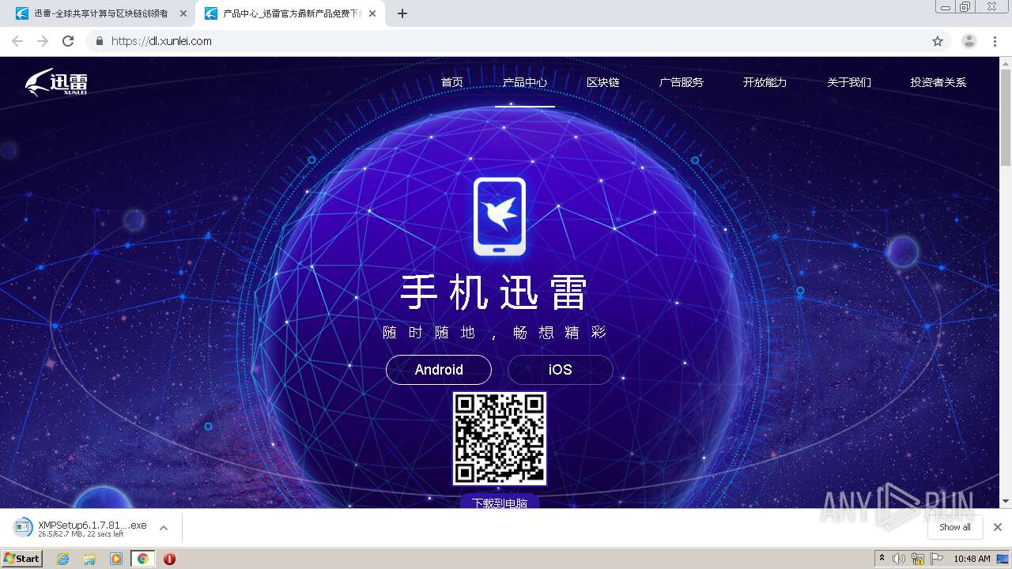Viewport: 1012px width, 569px height.
Task: Open the Action Center flag icon
Action: tap(937, 559)
